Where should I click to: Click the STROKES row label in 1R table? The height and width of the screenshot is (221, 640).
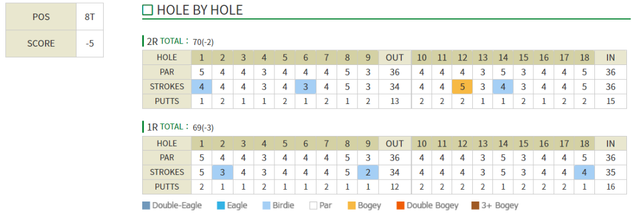167,172
